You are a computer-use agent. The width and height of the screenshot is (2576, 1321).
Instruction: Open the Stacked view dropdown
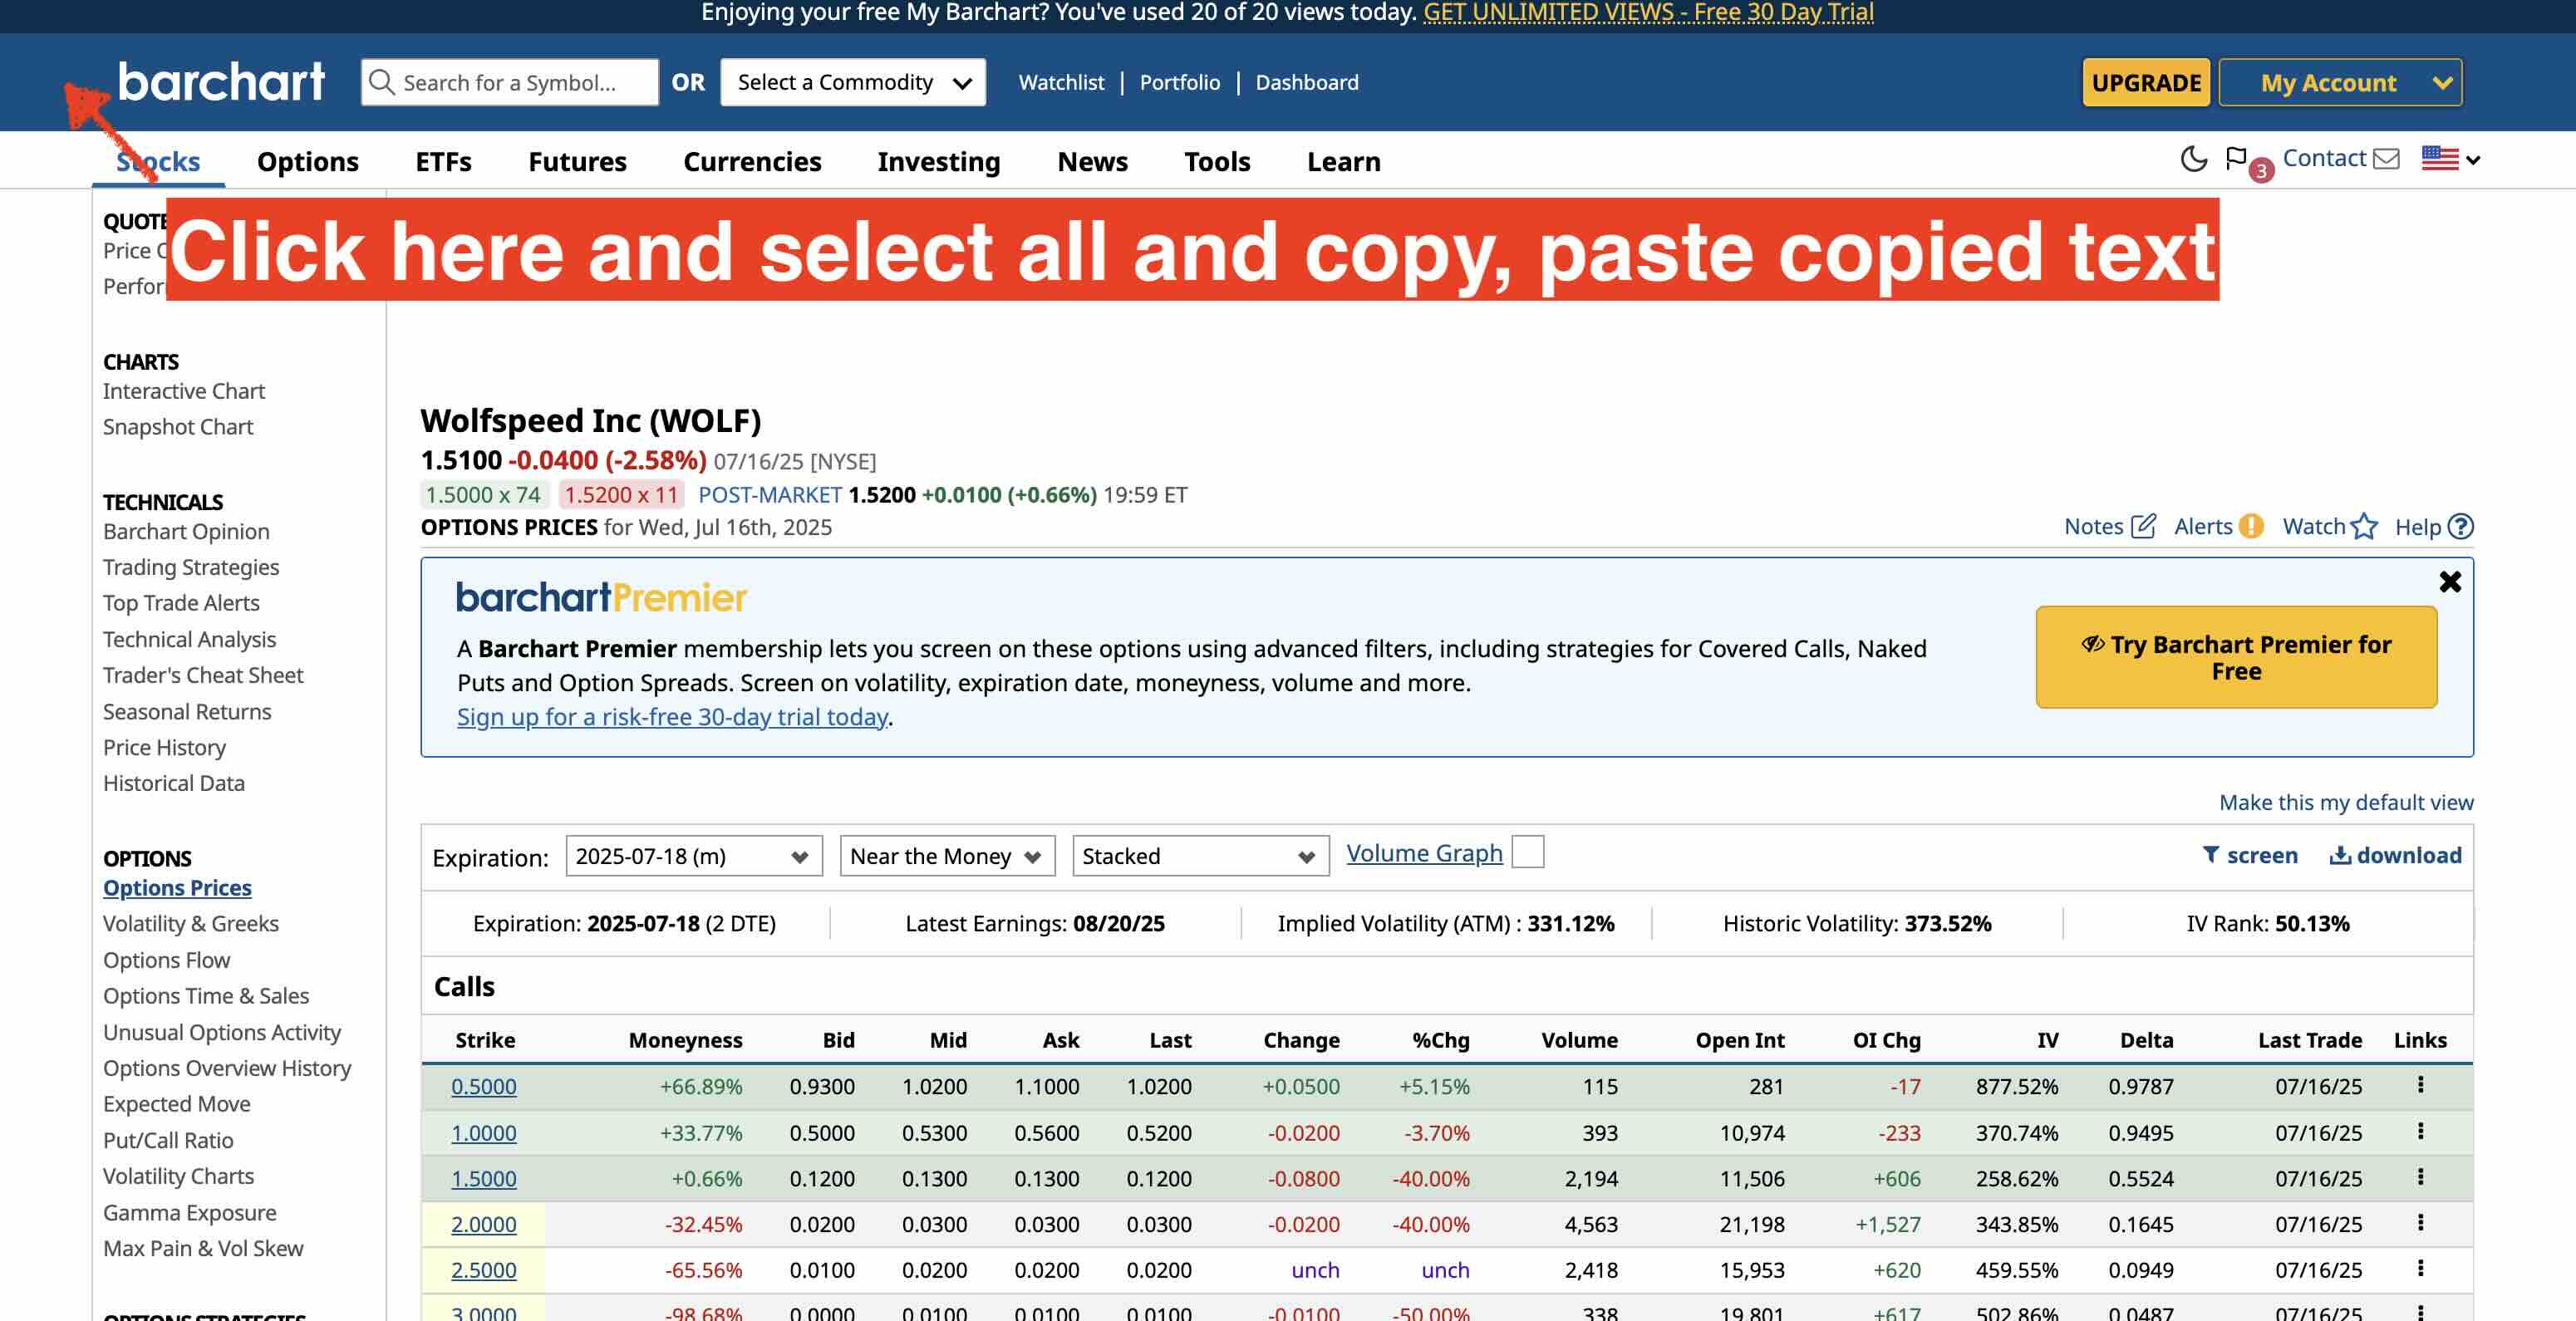1200,856
